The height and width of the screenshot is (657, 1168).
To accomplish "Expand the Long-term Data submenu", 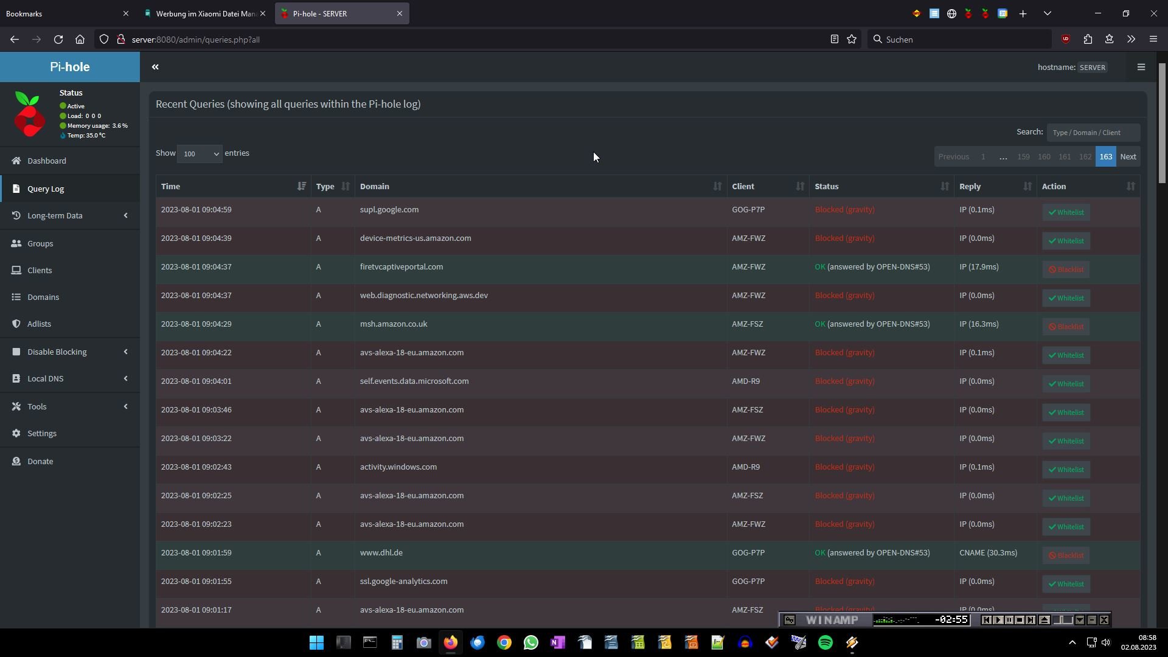I will pos(69,216).
